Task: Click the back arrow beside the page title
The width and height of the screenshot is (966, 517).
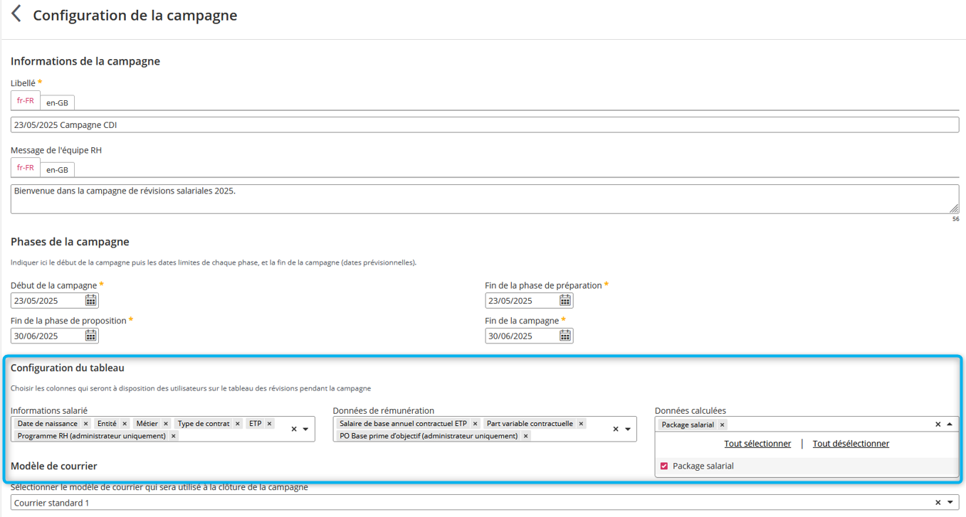Action: point(16,14)
